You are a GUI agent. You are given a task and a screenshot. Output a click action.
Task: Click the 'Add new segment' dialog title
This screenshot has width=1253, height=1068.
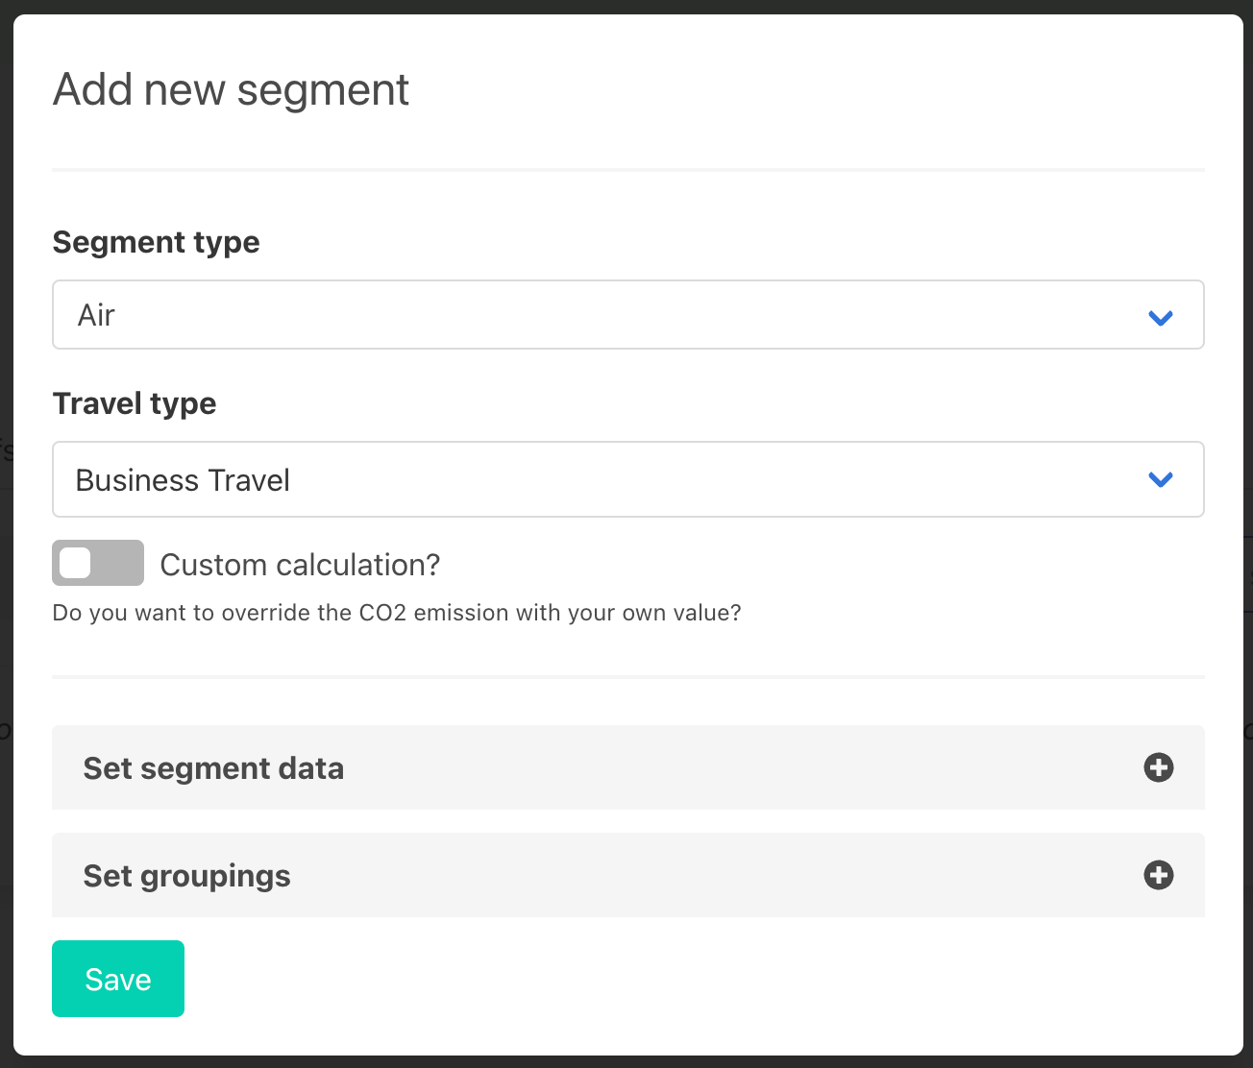(231, 90)
